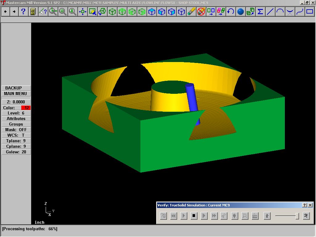The height and width of the screenshot is (237, 316).
Task: Select fourth green cube Gview icon
Action: point(142,12)
